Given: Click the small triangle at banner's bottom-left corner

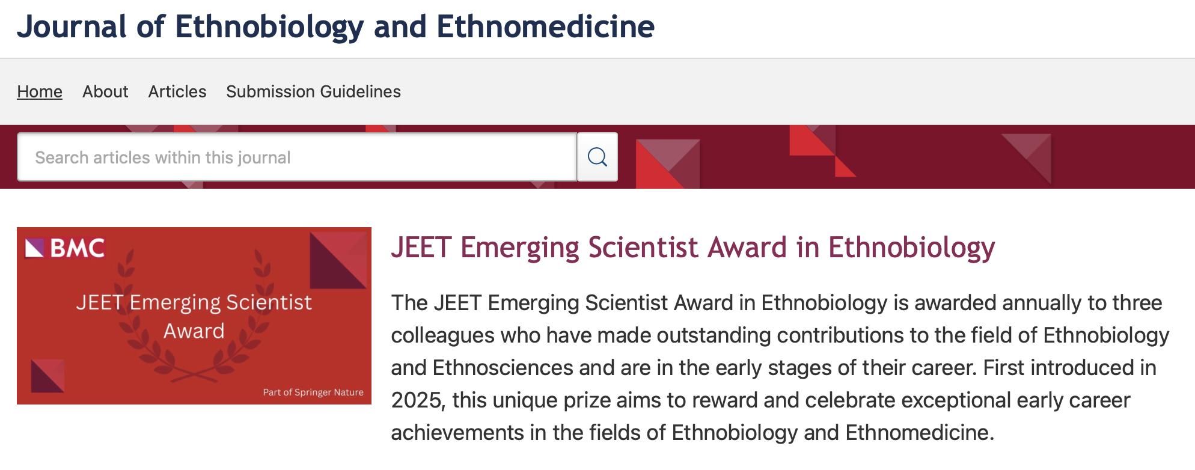Looking at the screenshot, I should [47, 376].
